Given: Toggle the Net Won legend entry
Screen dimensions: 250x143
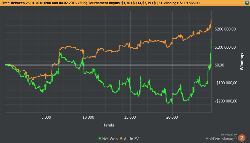Looking at the screenshot, I should [108, 139].
